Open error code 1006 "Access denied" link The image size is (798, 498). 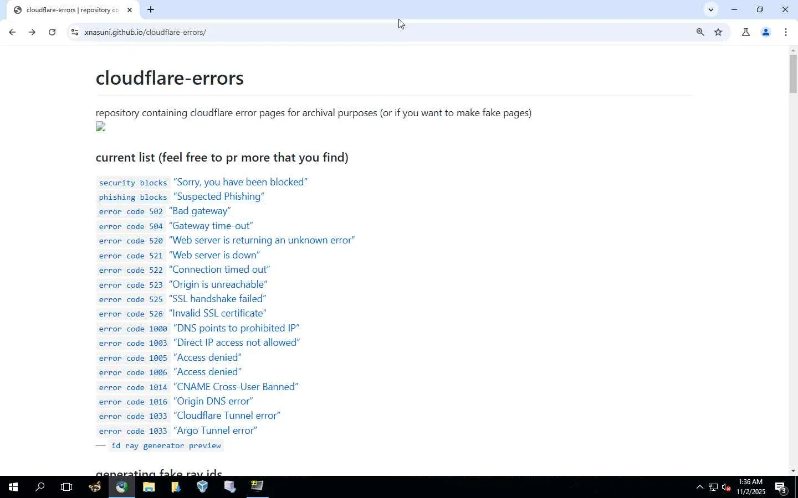pos(208,372)
